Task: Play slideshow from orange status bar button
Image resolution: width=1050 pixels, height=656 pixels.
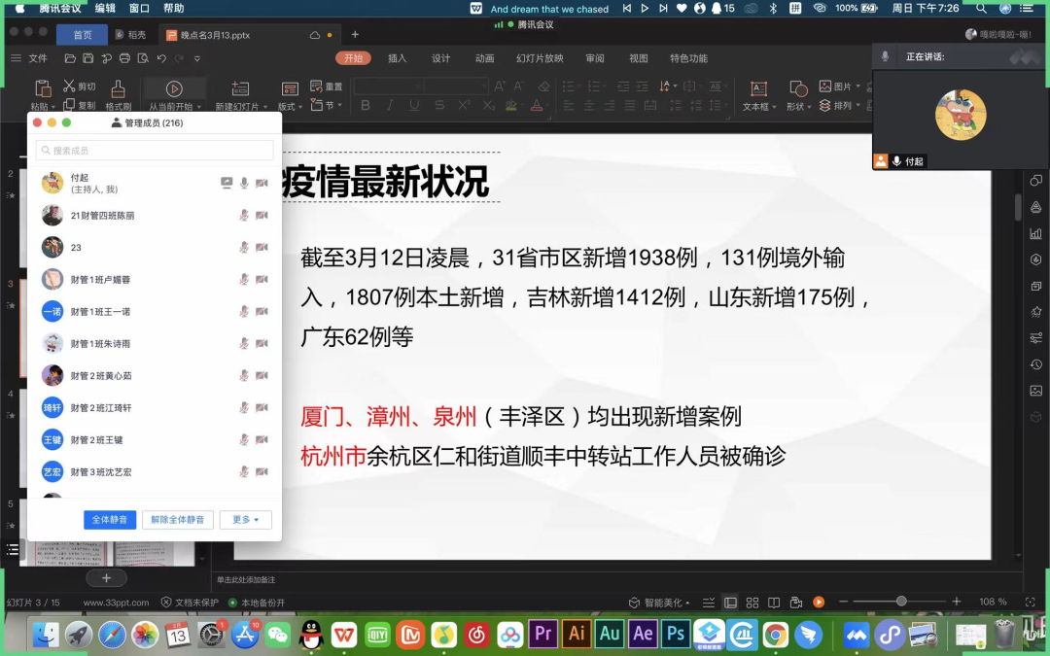Action: 819,603
